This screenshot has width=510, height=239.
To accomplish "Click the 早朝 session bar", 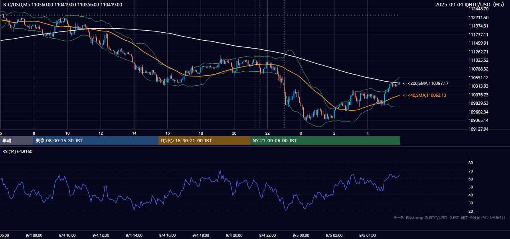I will point(16,141).
